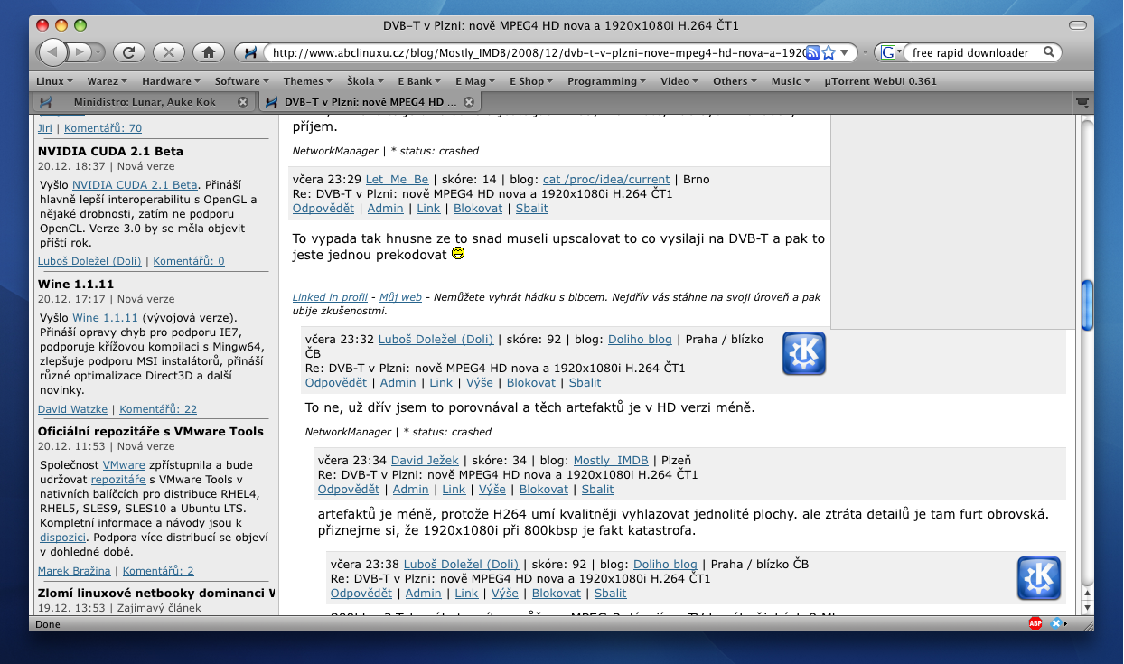
Task: Open the Adblock Plus status bar icon
Action: point(1035,623)
